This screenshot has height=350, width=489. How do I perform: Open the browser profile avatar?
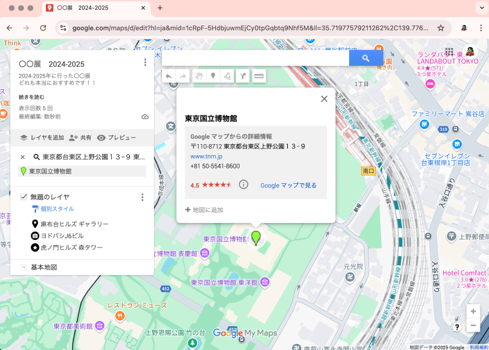(464, 27)
